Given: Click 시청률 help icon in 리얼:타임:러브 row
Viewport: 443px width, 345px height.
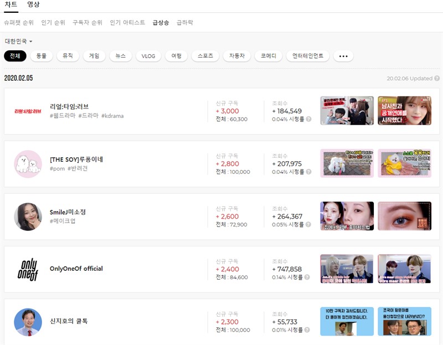Looking at the screenshot, I should (x=308, y=119).
